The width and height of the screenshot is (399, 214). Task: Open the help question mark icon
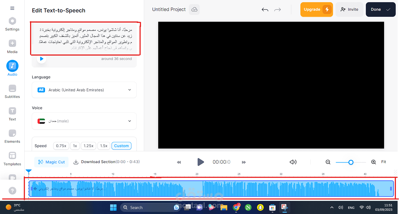pos(12,191)
